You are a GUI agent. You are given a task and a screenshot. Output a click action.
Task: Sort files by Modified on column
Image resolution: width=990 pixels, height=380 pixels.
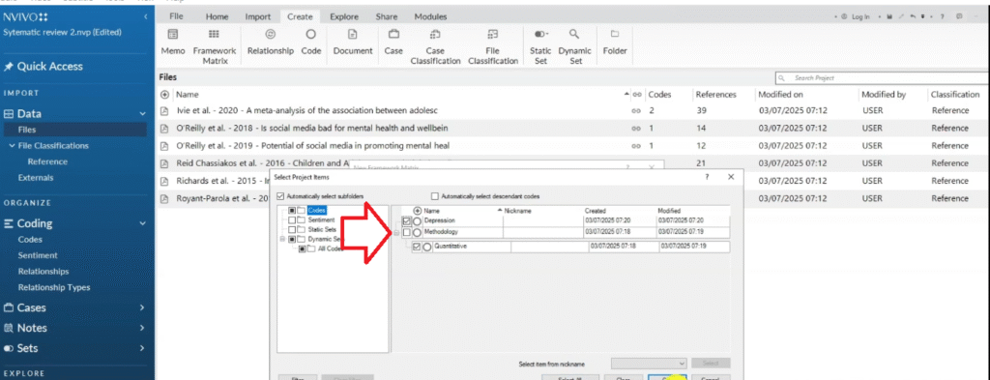click(780, 95)
